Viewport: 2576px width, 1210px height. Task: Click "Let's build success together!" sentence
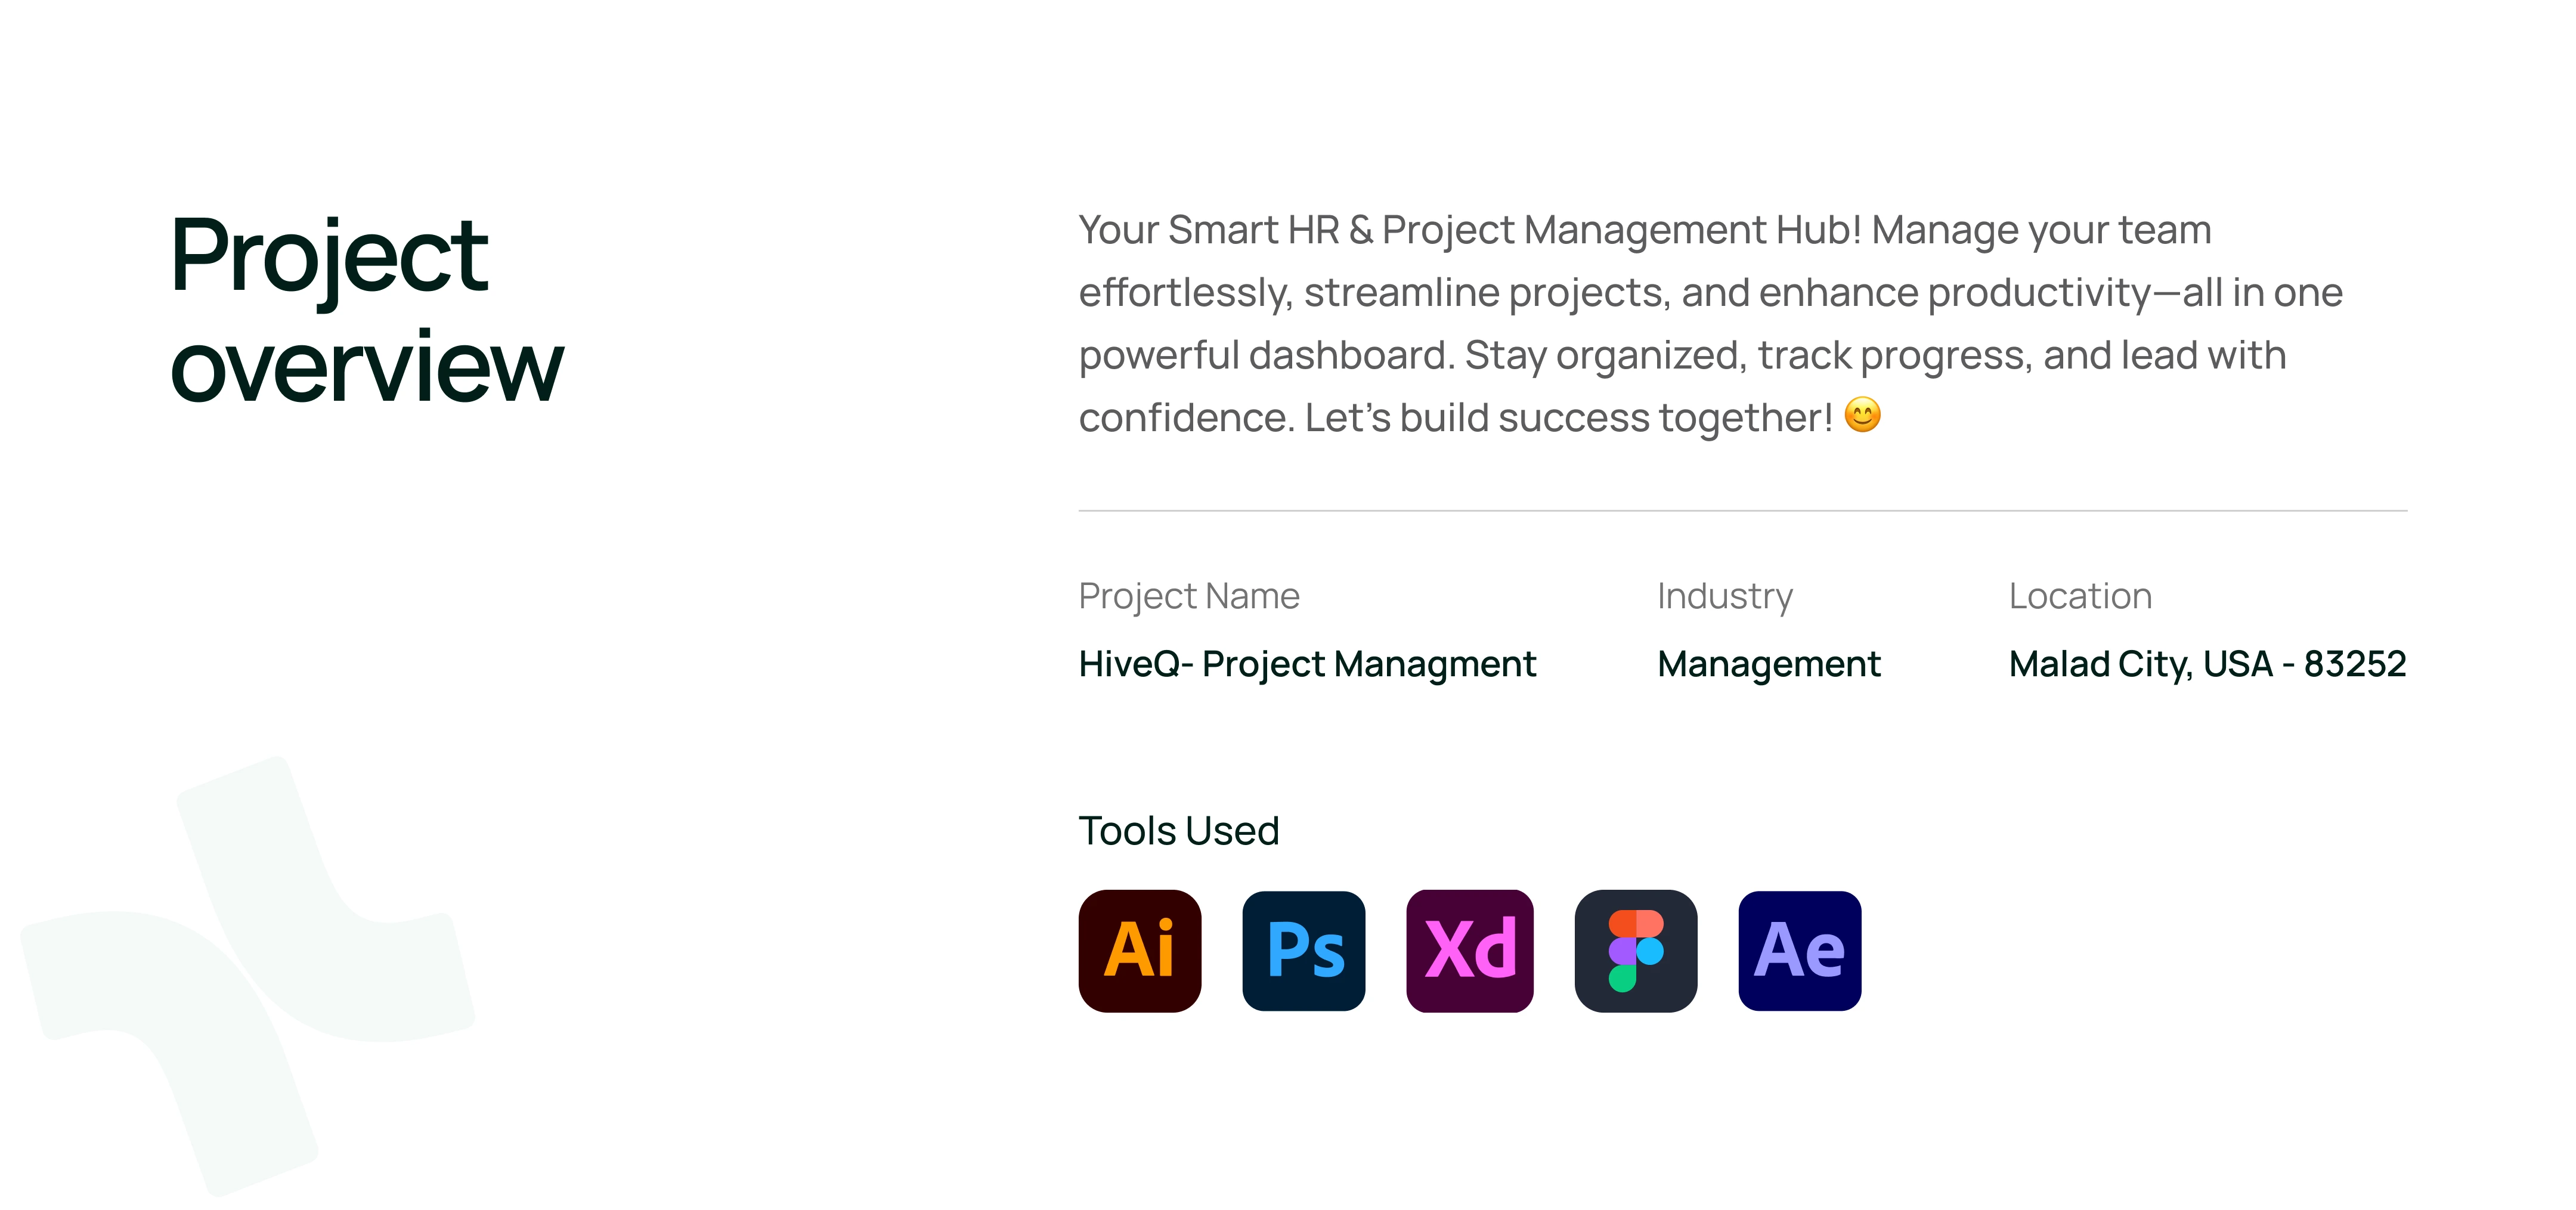1568,418
